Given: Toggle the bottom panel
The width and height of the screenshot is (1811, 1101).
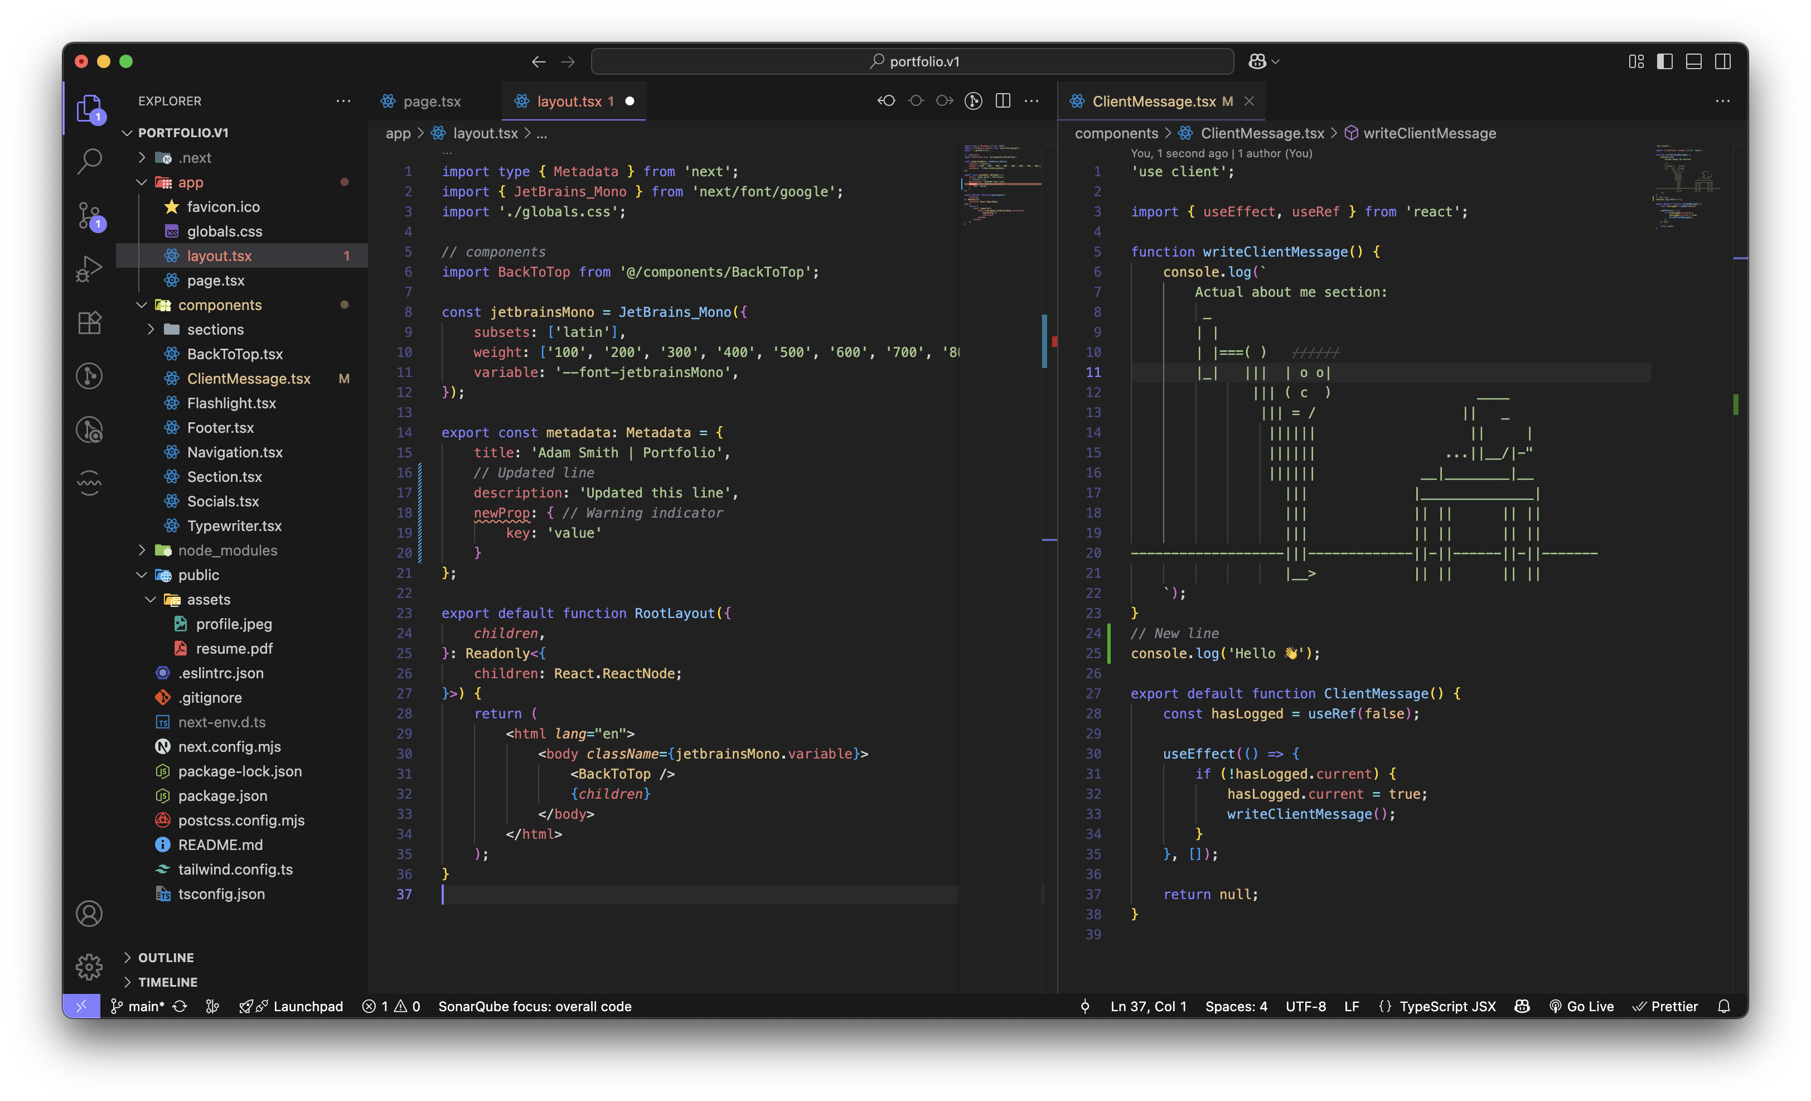Looking at the screenshot, I should [x=1693, y=62].
